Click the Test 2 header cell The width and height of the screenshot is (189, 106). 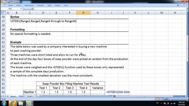pos(56,88)
